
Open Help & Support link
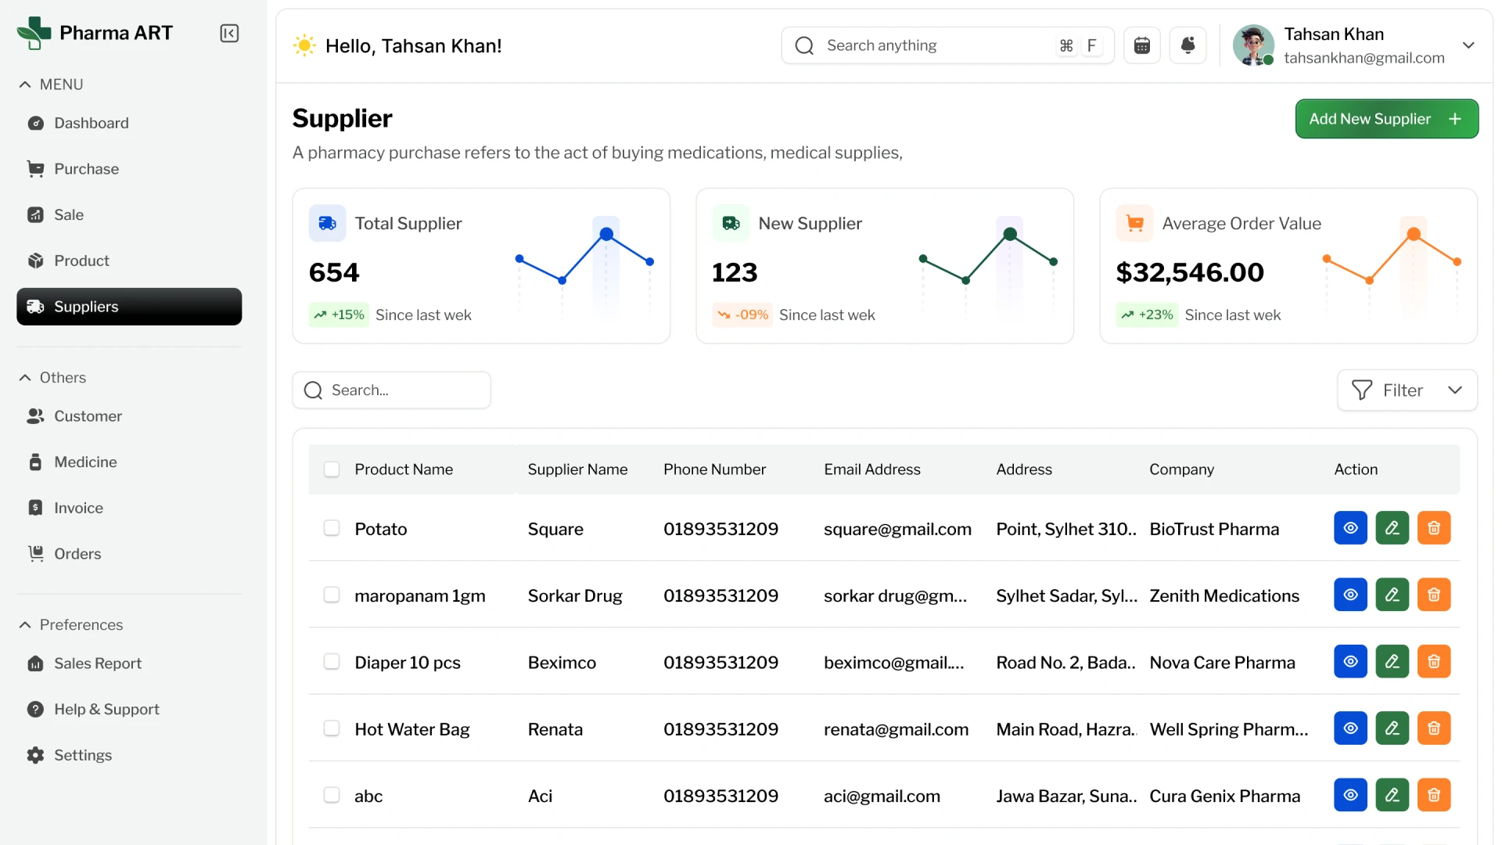(106, 709)
